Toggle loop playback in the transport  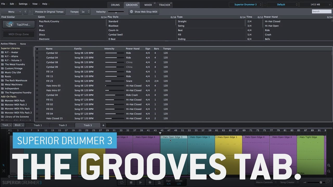click(122, 182)
